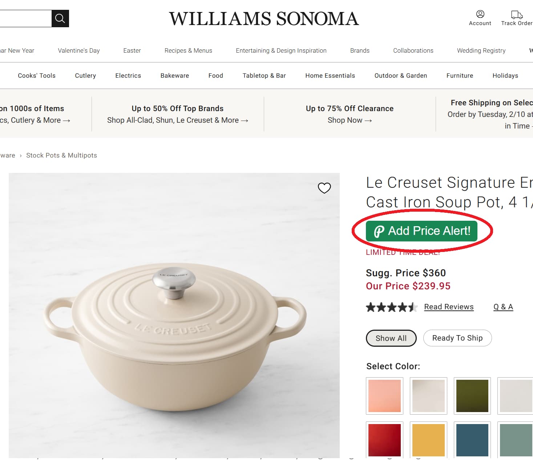Click the clearance Shop Now link
This screenshot has height=460, width=533.
[350, 120]
